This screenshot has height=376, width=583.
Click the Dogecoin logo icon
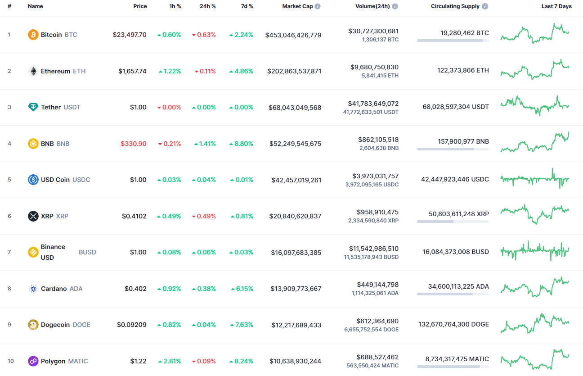(x=33, y=324)
